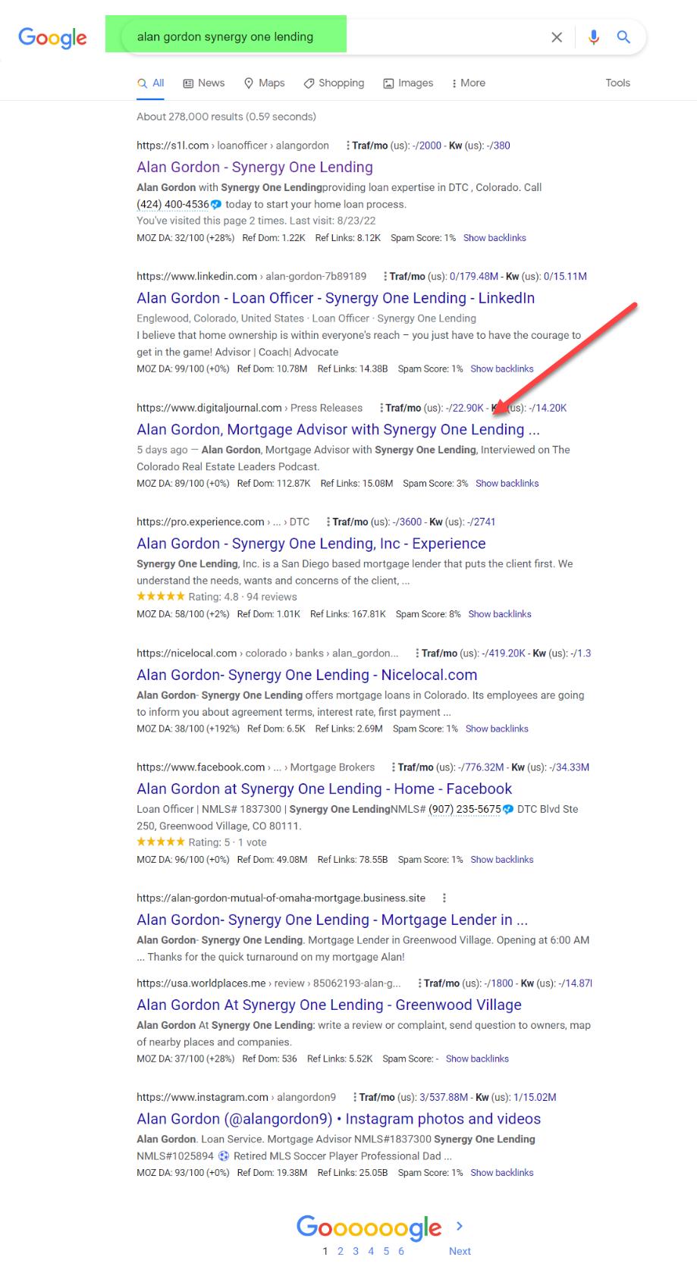Go to results page 3

point(356,1251)
